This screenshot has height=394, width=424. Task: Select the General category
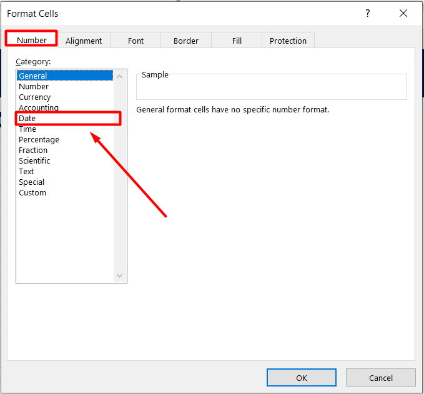point(65,76)
